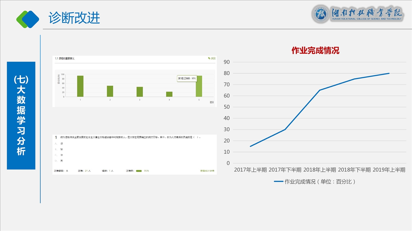Click the highlighted bar for question 5
412x231 pixels.
pos(199,87)
